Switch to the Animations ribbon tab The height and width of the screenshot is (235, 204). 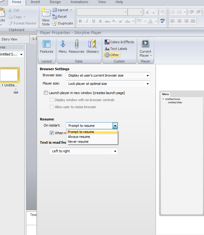coord(79,2)
